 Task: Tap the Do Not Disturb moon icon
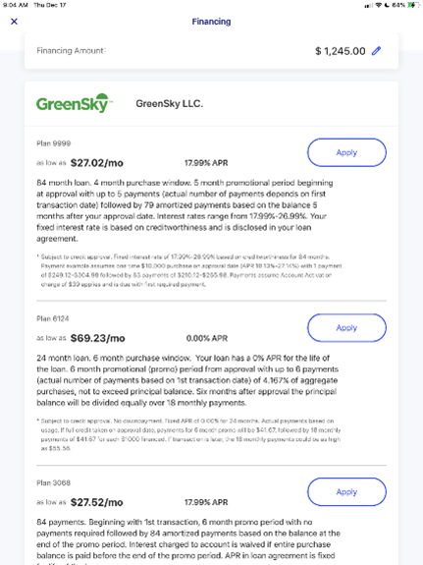(387, 5)
